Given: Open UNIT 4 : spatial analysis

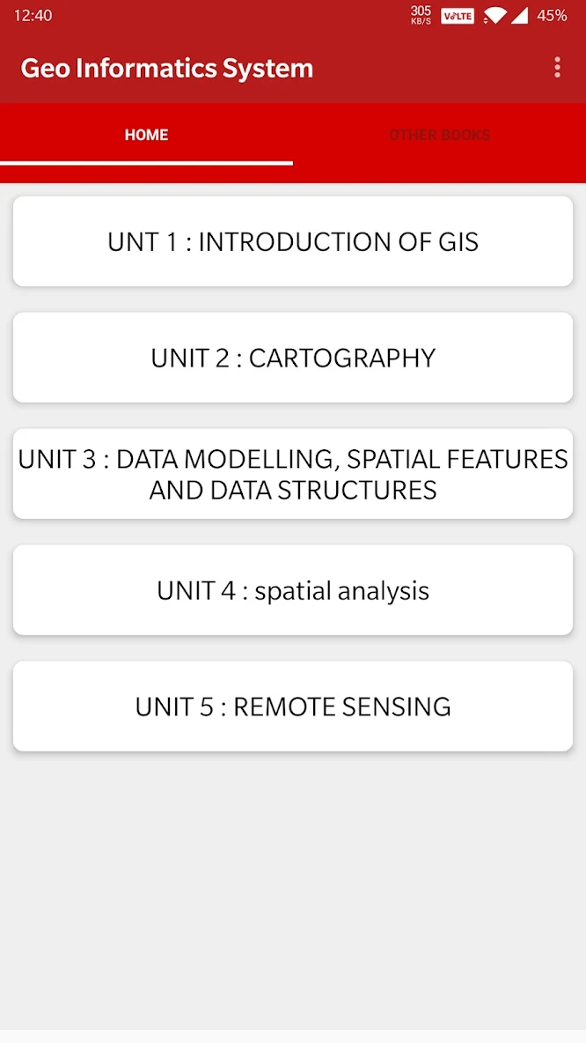Looking at the screenshot, I should click(x=293, y=590).
